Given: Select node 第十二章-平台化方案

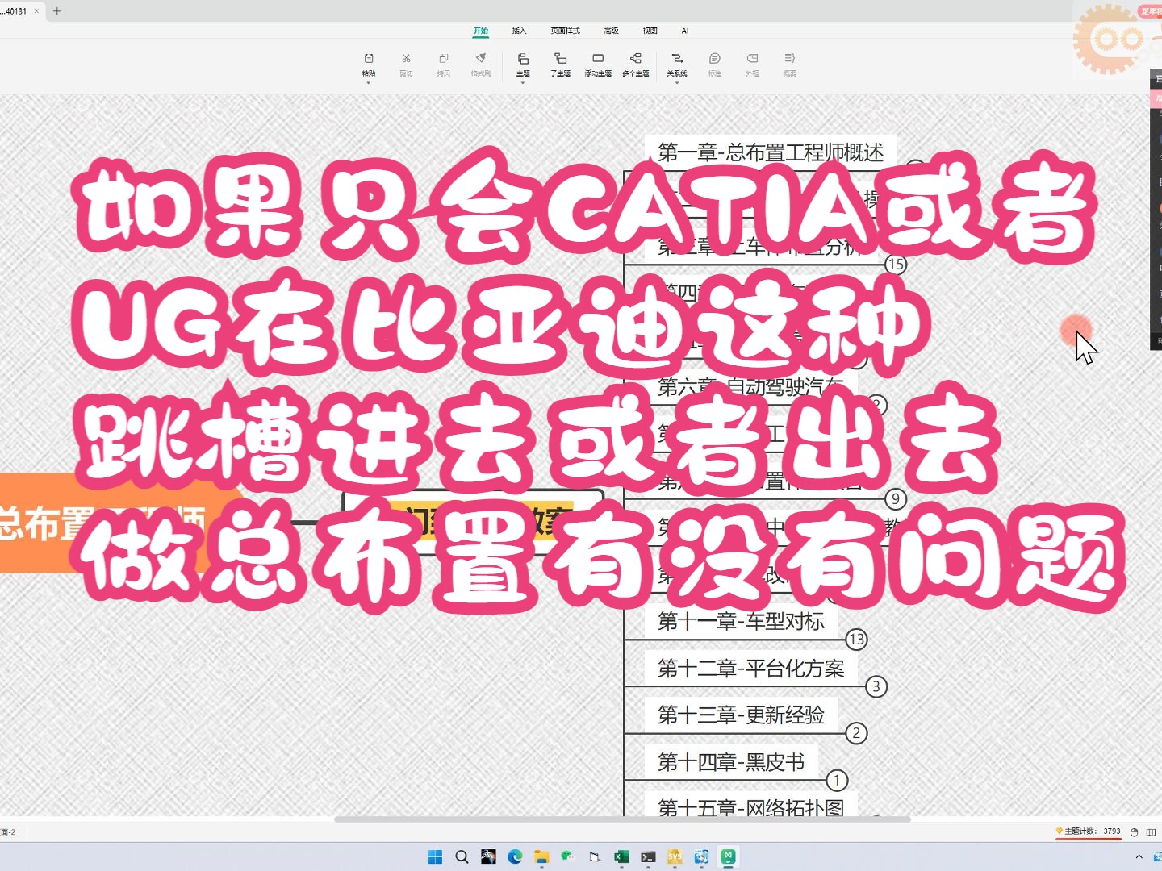Looking at the screenshot, I should coord(750,668).
